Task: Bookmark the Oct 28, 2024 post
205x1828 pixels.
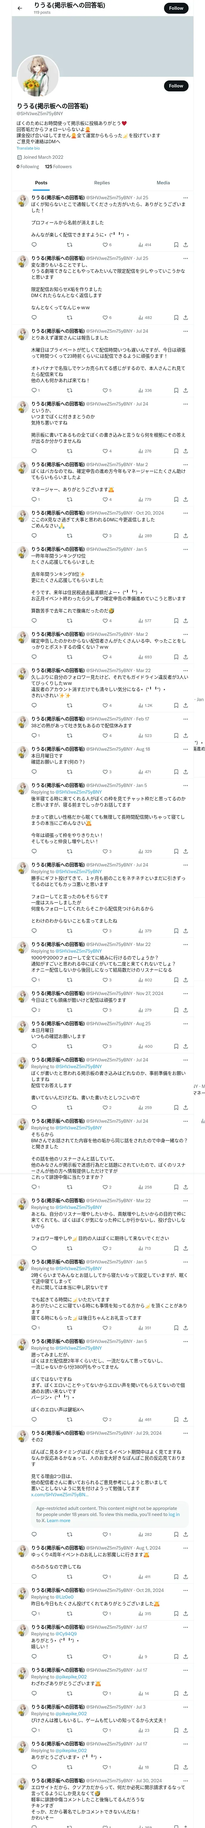Action: tap(175, 1614)
